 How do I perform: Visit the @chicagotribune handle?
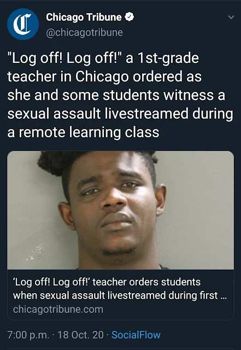click(x=84, y=32)
